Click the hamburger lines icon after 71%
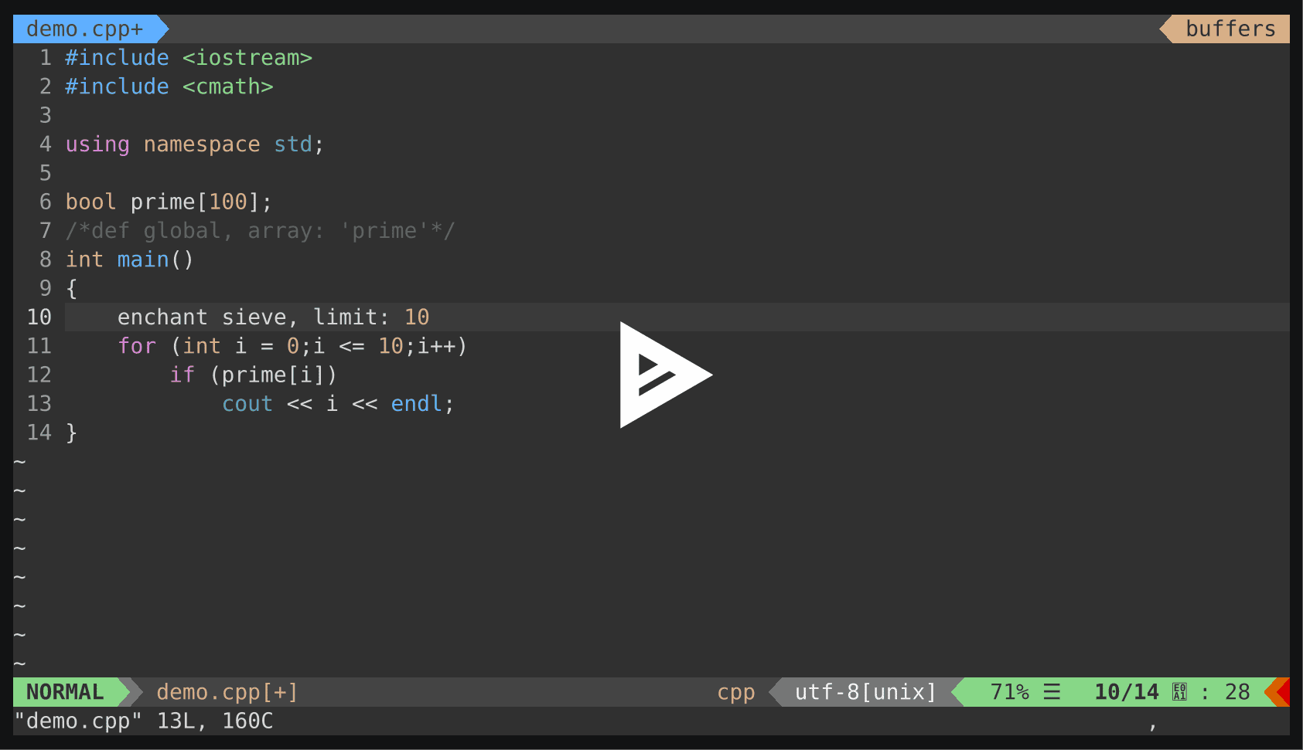Viewport: 1303px width, 750px height. tap(1052, 692)
